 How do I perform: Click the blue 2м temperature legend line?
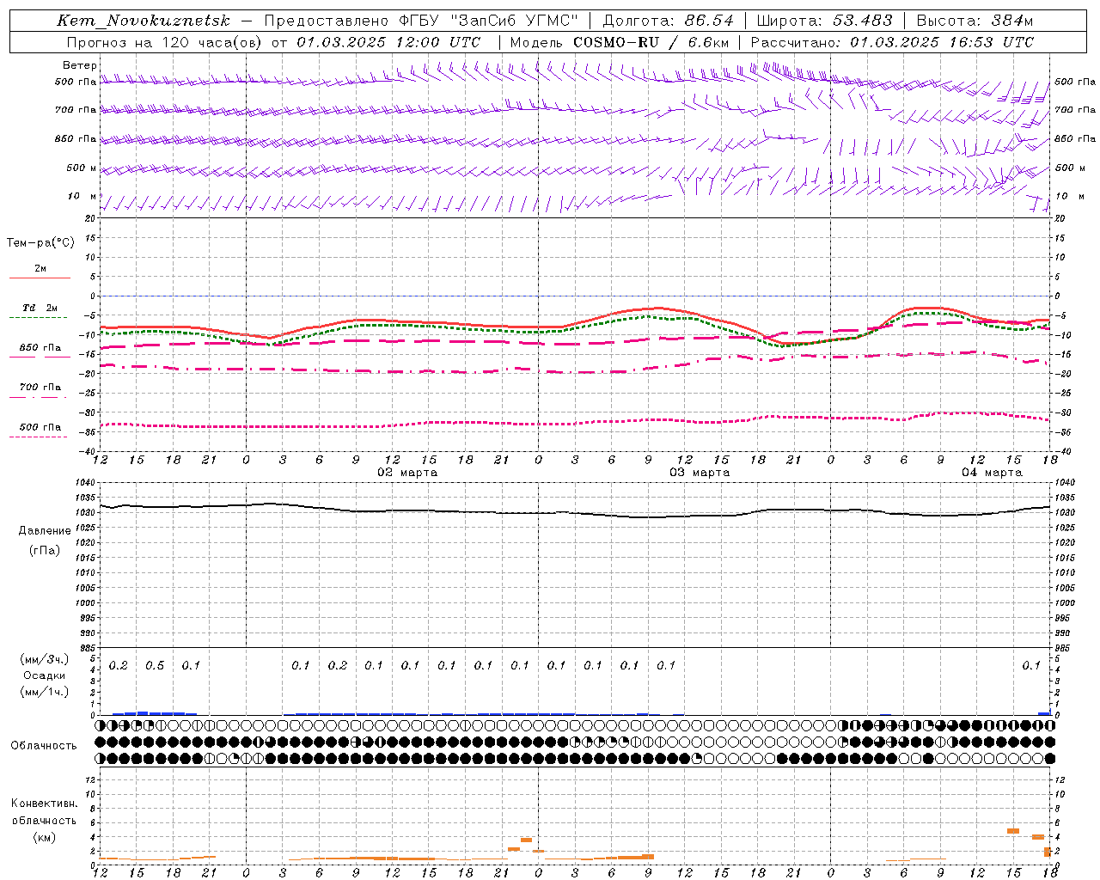click(40, 278)
